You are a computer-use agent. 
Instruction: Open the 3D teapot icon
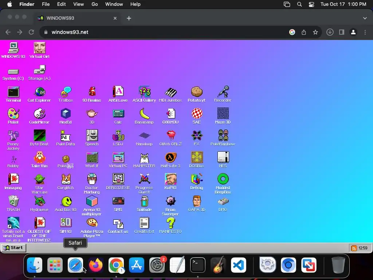click(92, 116)
